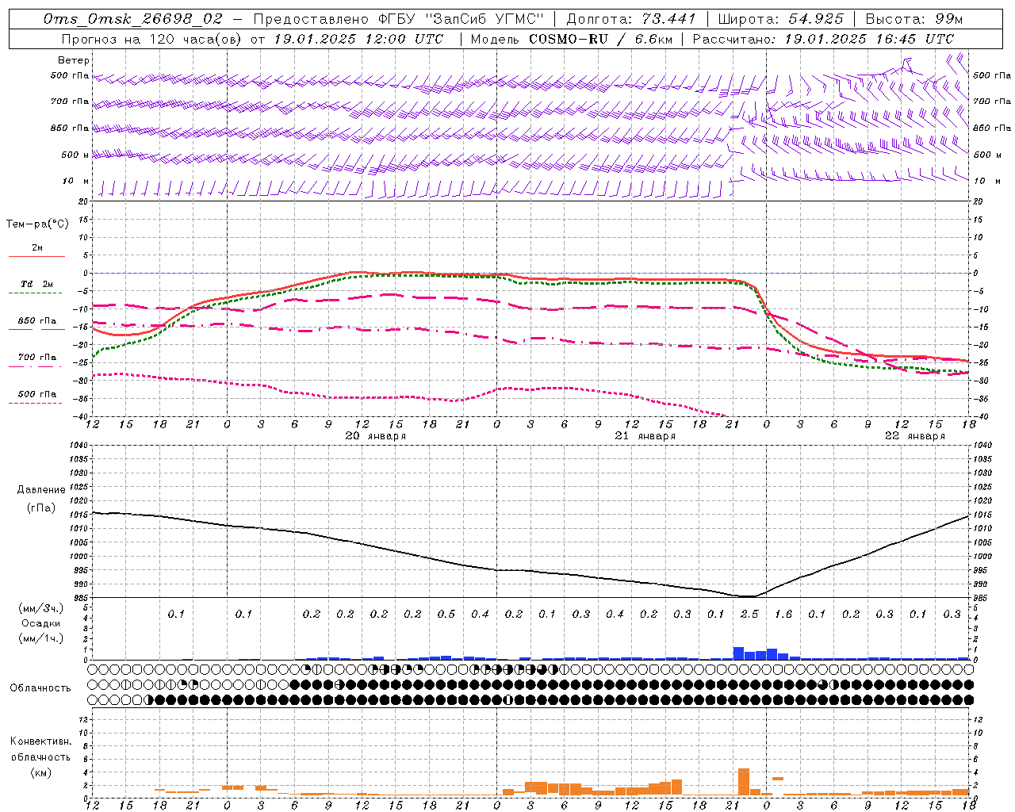Click the "Осадки" precipitation label
Screen dimensions: 1015x812
(x=41, y=623)
